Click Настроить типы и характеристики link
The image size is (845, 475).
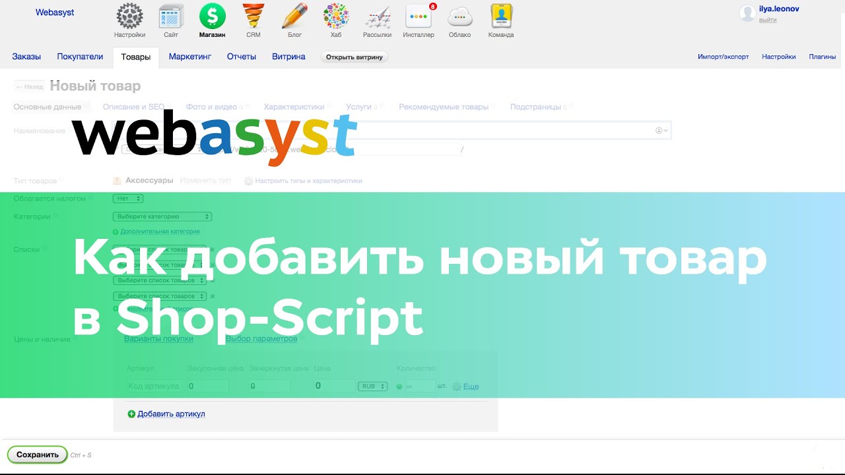pyautogui.click(x=308, y=181)
